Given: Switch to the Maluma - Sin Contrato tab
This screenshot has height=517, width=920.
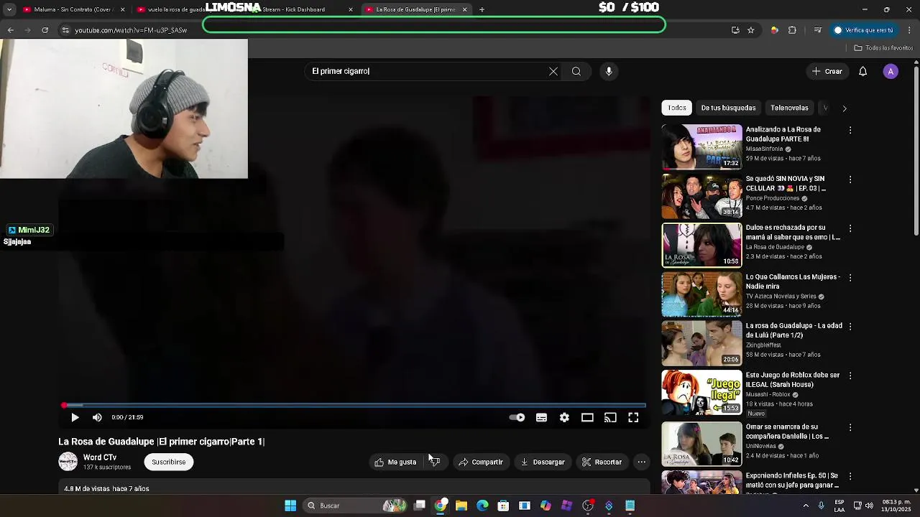Looking at the screenshot, I should [x=72, y=9].
